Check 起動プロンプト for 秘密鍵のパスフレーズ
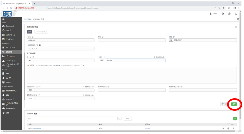Screen dimensions: 244x134 point(84,87)
